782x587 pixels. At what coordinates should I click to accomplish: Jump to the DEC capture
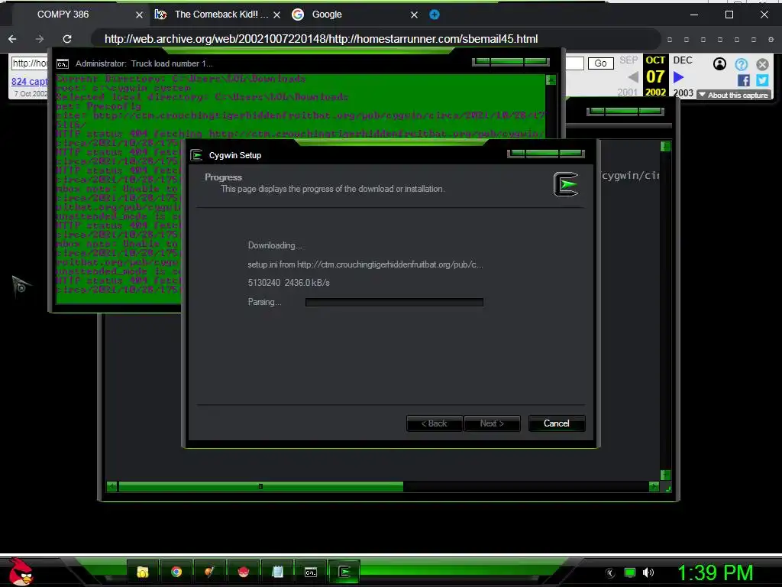682,60
